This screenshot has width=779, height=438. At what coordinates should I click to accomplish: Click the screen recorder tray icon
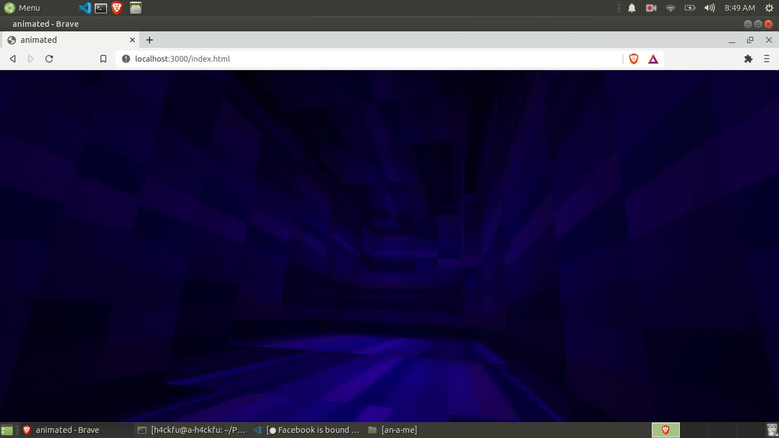pyautogui.click(x=651, y=8)
